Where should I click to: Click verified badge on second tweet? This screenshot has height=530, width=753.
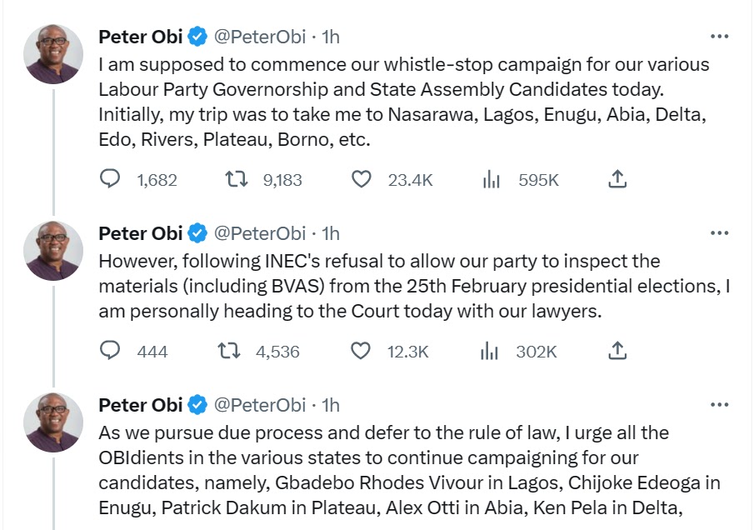[x=197, y=233]
